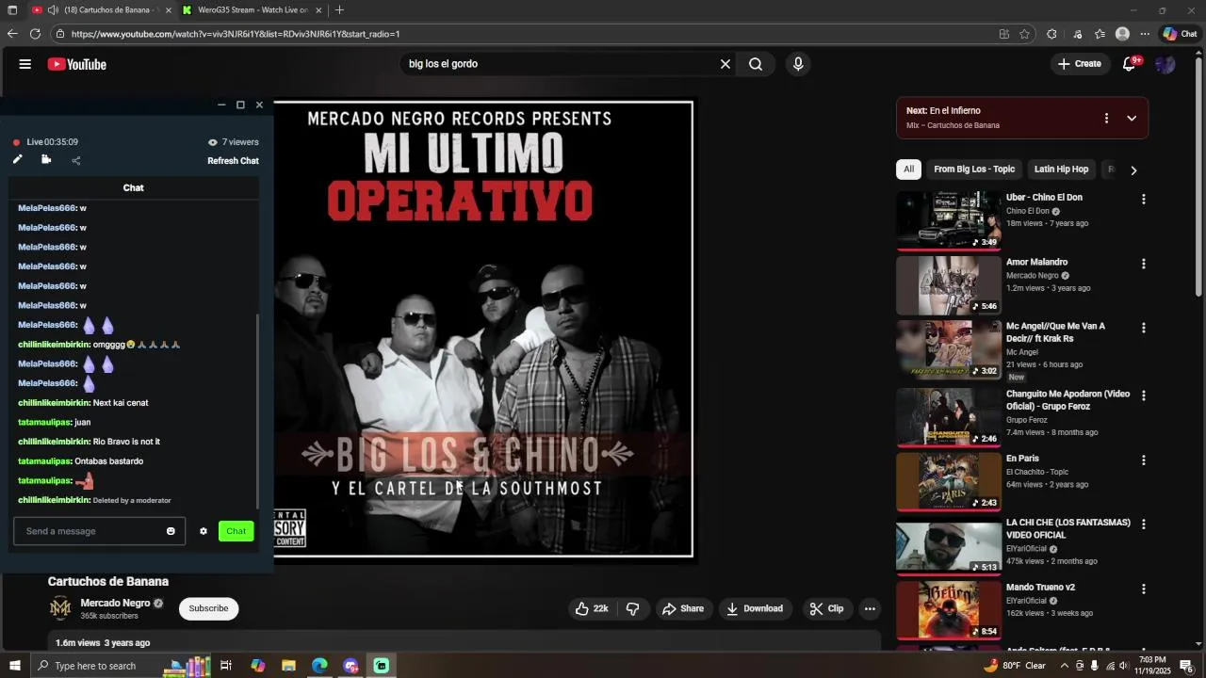Run search with the magnifier button
This screenshot has width=1206, height=678.
(756, 64)
